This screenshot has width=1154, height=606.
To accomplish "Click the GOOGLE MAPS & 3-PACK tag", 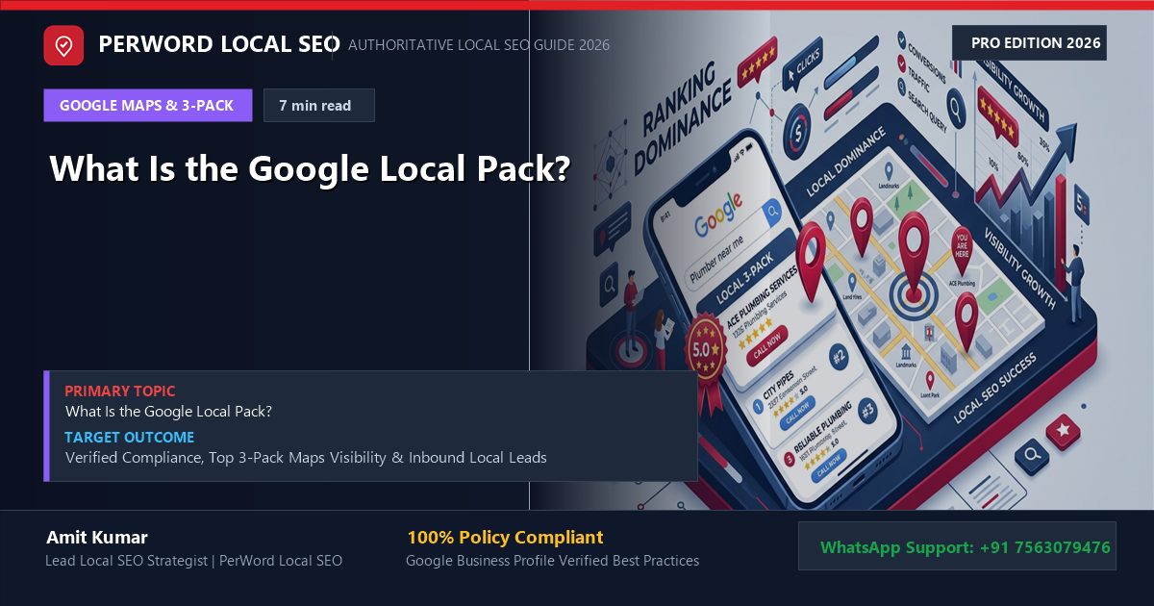I will tap(147, 106).
